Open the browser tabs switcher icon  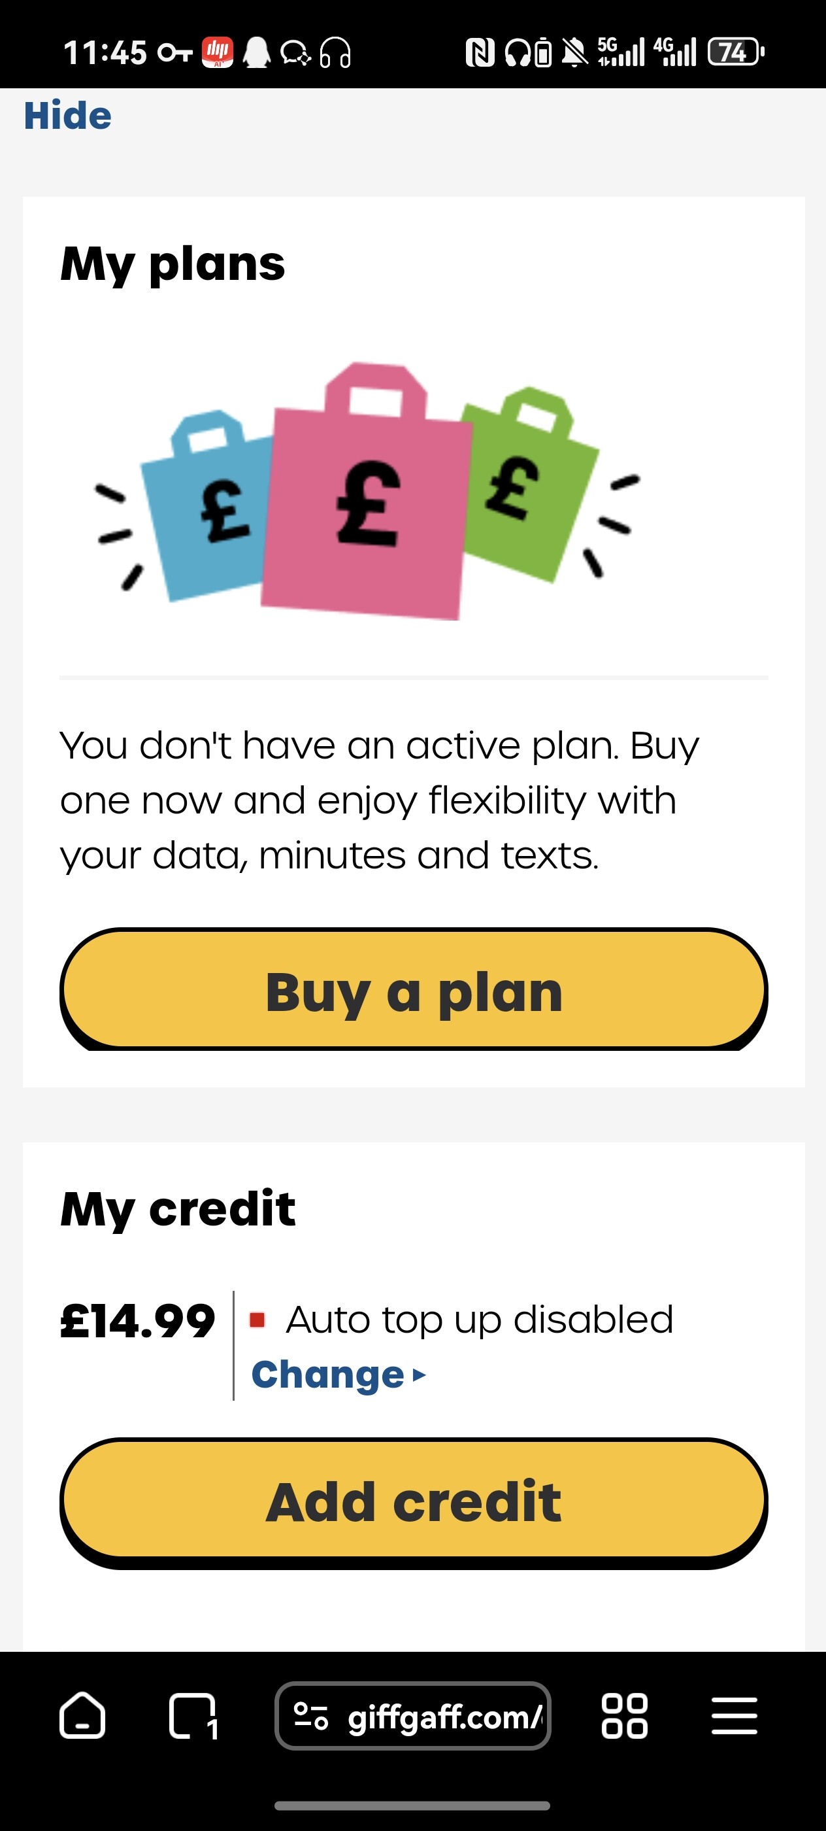click(x=193, y=1717)
